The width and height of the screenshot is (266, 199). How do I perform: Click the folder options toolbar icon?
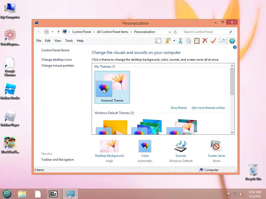[x=168, y=41]
